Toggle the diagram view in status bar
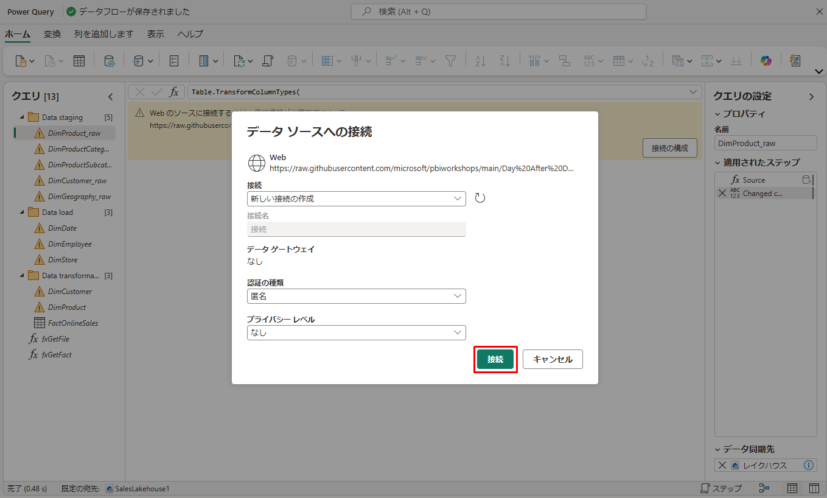The width and height of the screenshot is (827, 498). click(764, 488)
